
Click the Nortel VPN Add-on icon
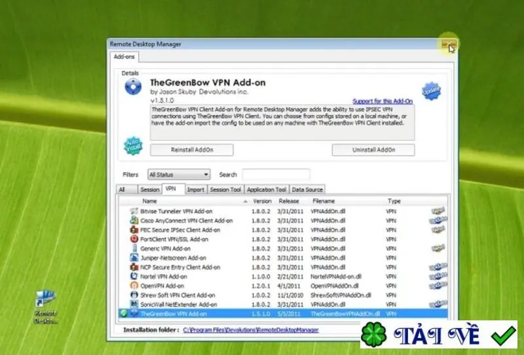click(x=134, y=277)
